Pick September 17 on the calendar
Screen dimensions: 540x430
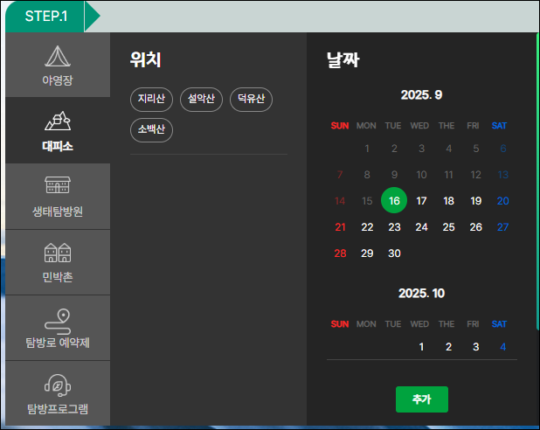tap(421, 201)
